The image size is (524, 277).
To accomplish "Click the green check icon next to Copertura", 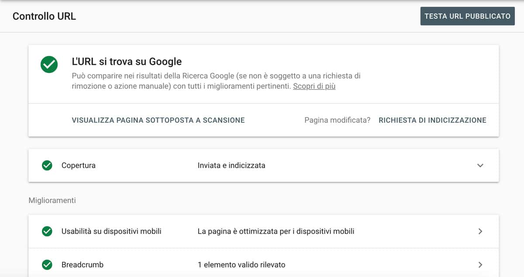I will (47, 165).
